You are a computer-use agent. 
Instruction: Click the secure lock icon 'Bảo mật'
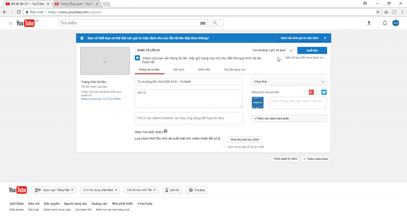pos(35,12)
